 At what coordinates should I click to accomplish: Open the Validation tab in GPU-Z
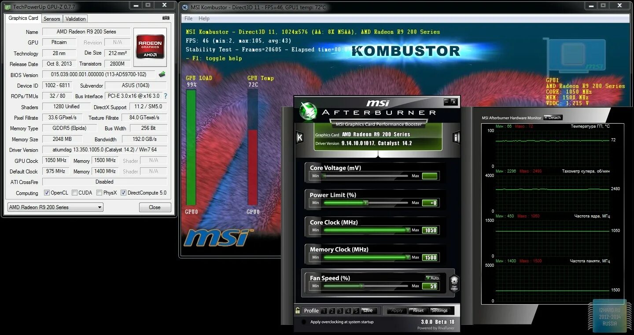(x=76, y=19)
